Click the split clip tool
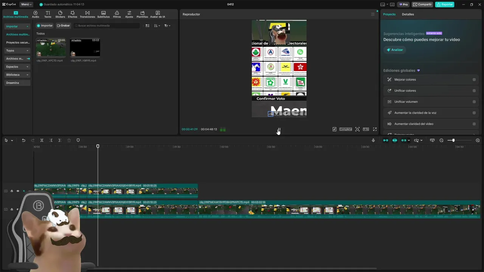The width and height of the screenshot is (484, 272). [42, 140]
